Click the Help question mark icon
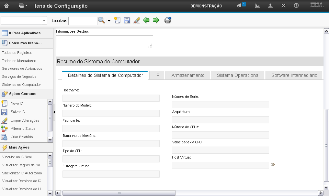The image size is (329, 196). tap(296, 6)
